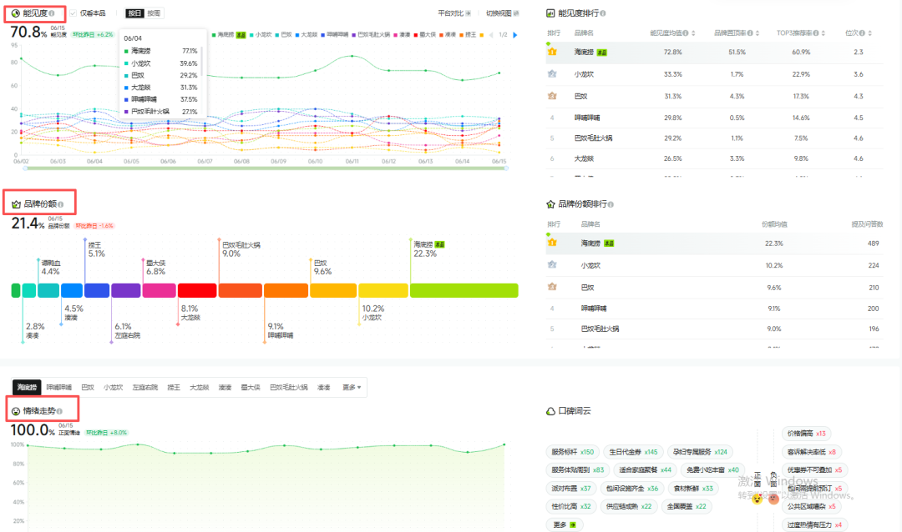This screenshot has width=902, height=532.
Task: Click the bronze rank-3 medal in 品牌份额排行
Action: 552,287
